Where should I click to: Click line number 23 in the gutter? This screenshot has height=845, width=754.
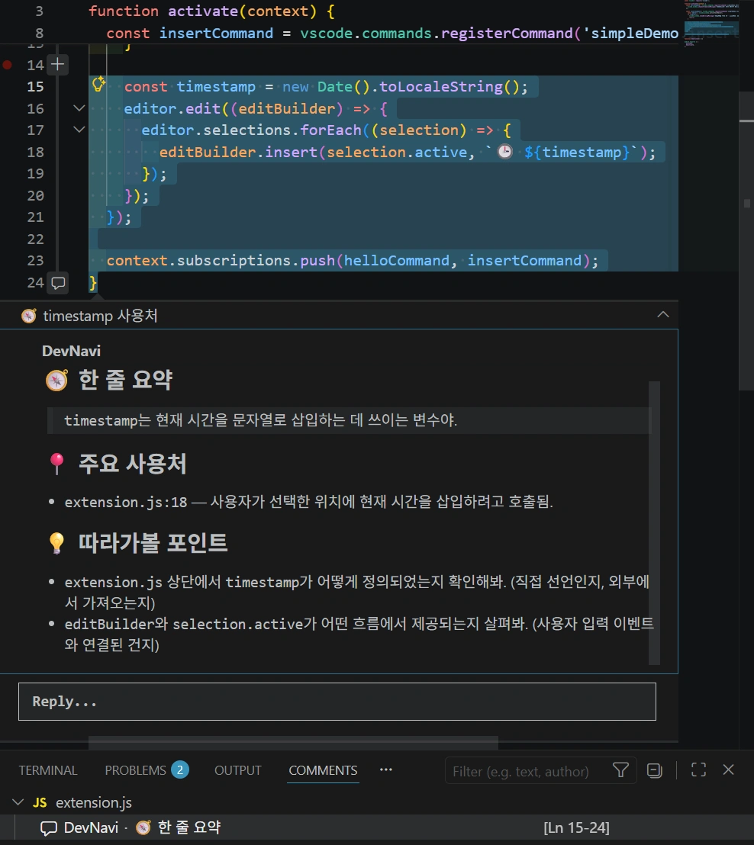pos(36,260)
